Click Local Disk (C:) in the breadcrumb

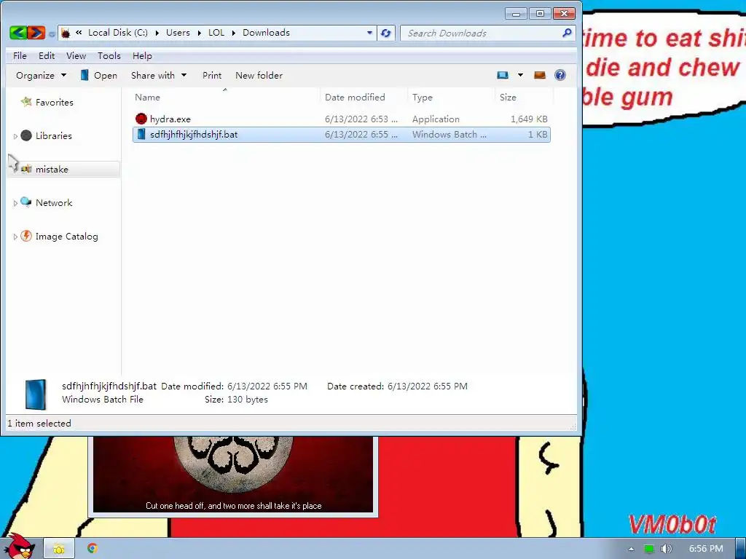(117, 33)
